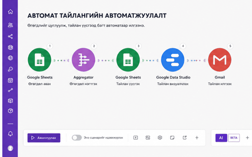The width and height of the screenshot is (252, 157).
Task: Click the number 5 badge on Gmail
Action: click(230, 46)
